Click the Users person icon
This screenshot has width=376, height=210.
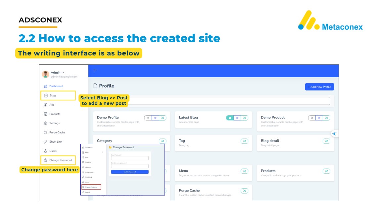(46, 151)
